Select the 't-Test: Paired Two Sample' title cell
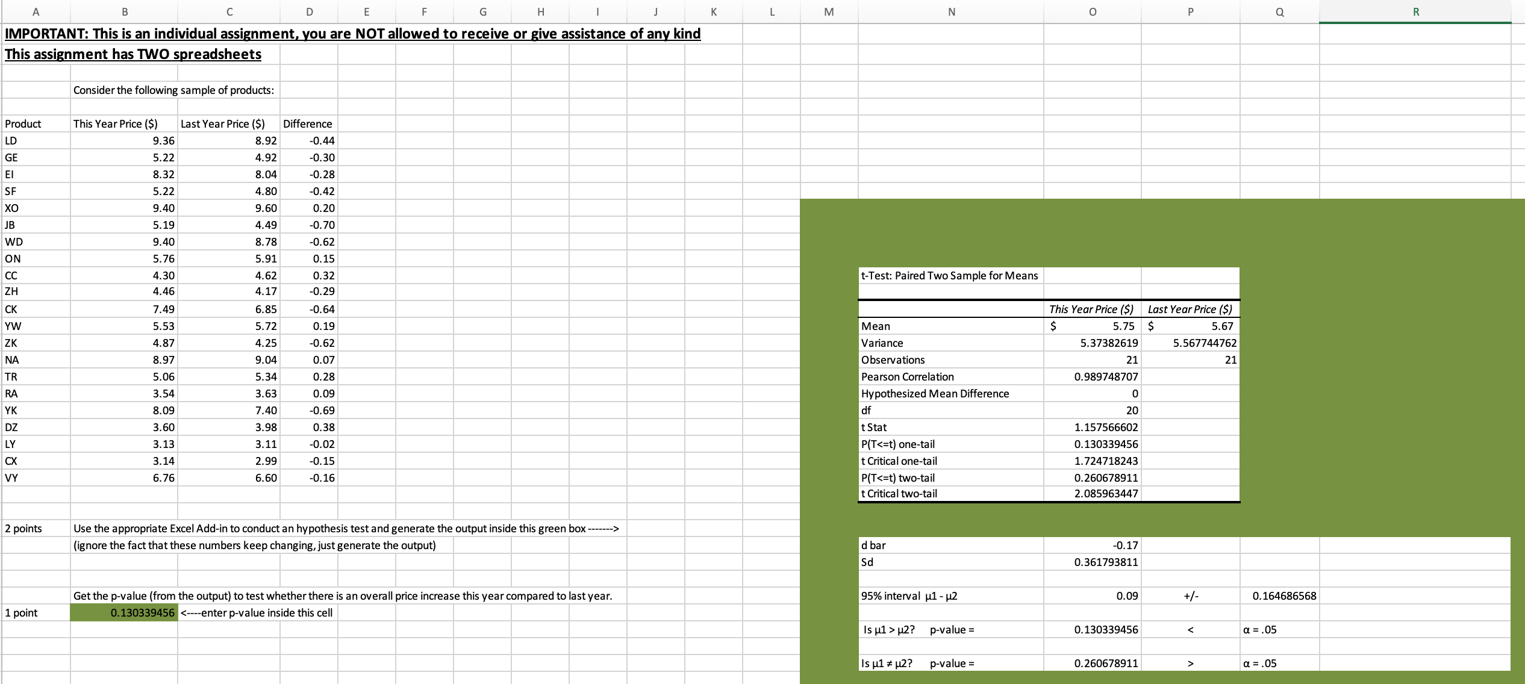Image resolution: width=1525 pixels, height=684 pixels. [x=950, y=276]
